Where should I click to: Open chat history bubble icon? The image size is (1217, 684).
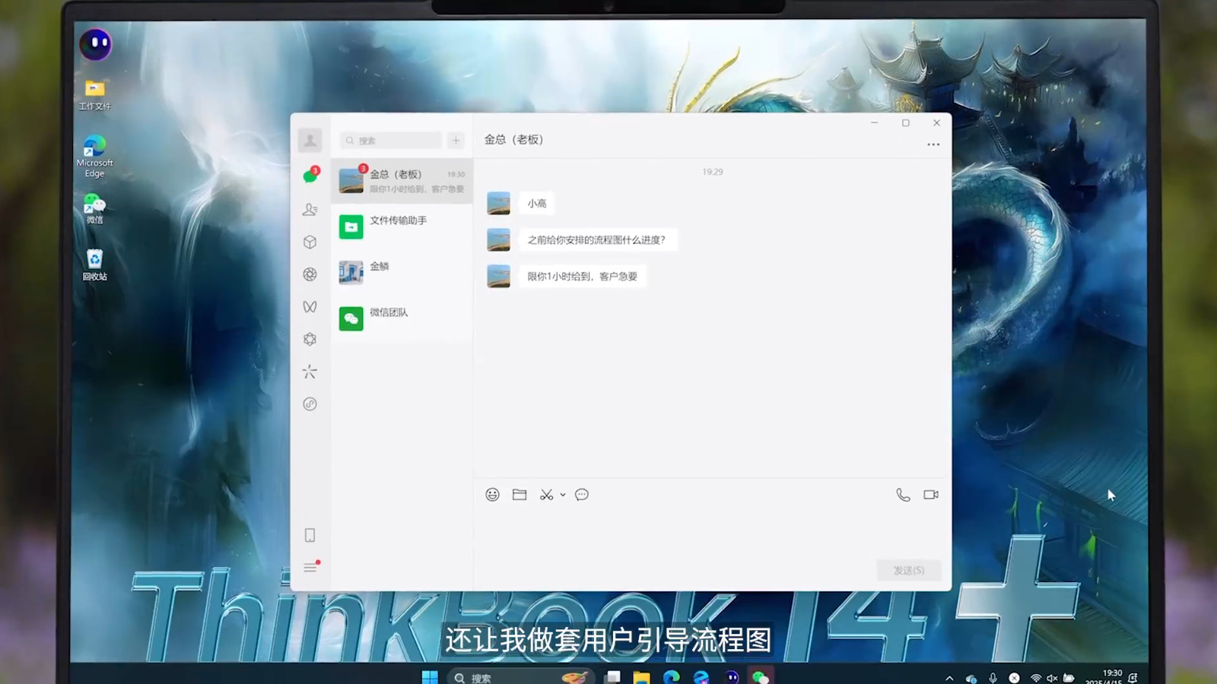coord(582,495)
